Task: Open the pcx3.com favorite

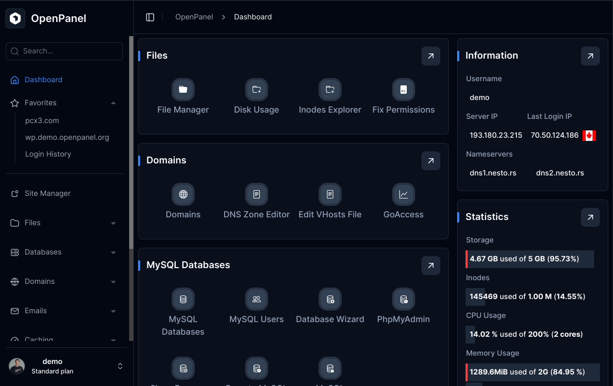Action: pyautogui.click(x=42, y=120)
